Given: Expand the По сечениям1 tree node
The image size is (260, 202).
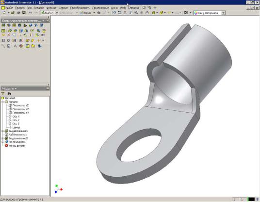Looking at the screenshot, I should coord(2,142).
